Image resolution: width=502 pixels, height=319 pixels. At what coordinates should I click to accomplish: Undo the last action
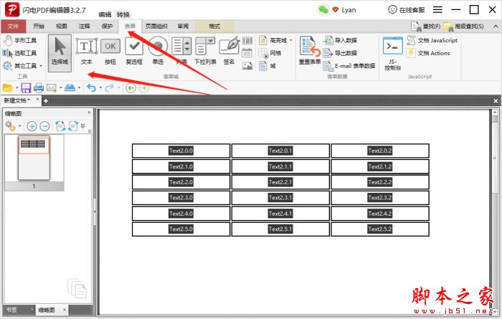(91, 87)
